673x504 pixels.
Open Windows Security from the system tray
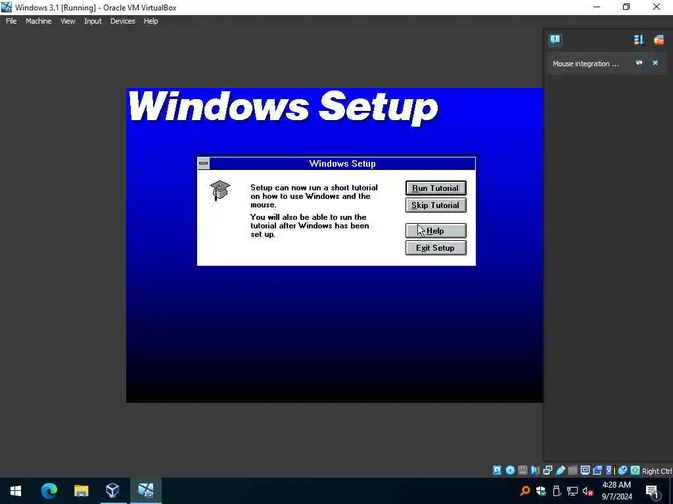[x=541, y=491]
